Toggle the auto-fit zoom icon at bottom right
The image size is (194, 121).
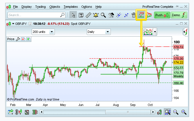[x=168, y=112]
